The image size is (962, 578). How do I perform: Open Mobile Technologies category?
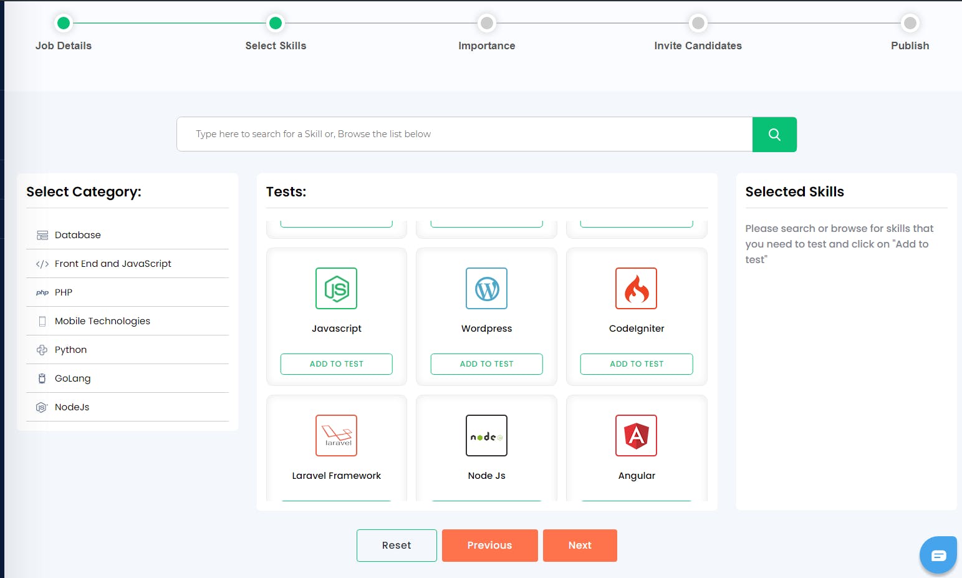128,321
